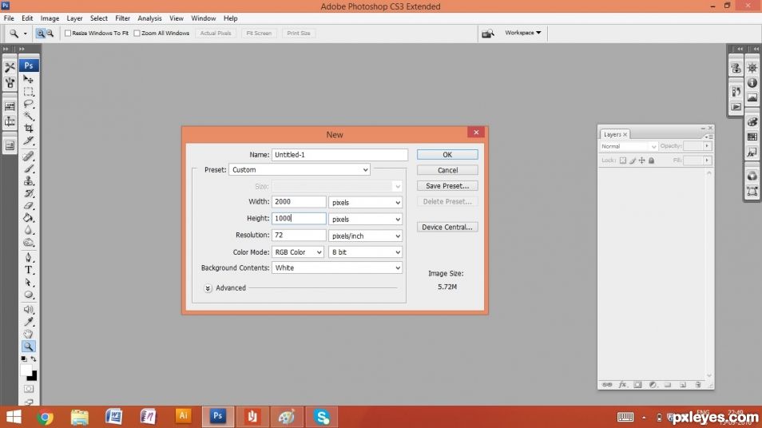
Task: Select the Healing Brush tool
Action: click(28, 157)
